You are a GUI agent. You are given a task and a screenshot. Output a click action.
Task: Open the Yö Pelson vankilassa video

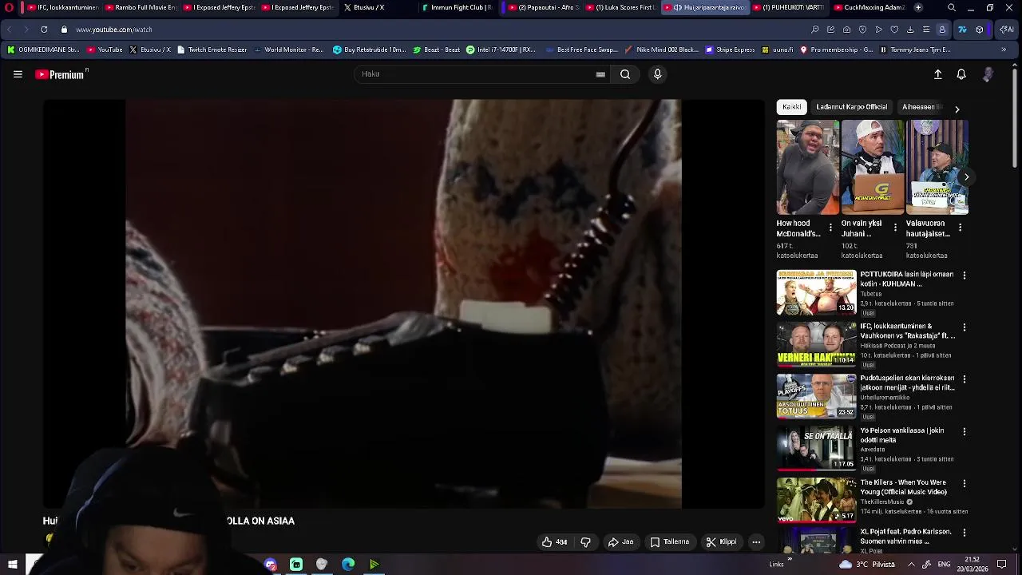tap(816, 448)
